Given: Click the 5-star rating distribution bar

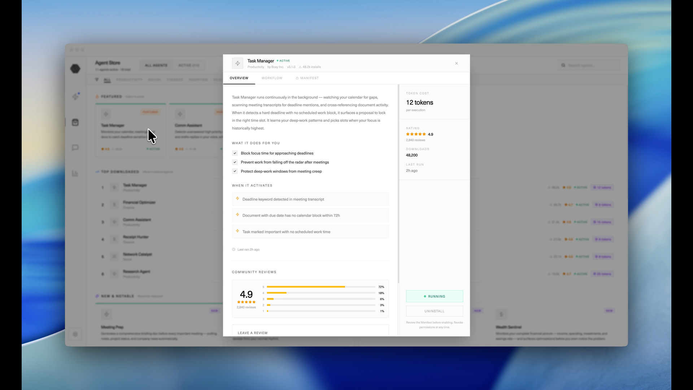Looking at the screenshot, I should [321, 287].
